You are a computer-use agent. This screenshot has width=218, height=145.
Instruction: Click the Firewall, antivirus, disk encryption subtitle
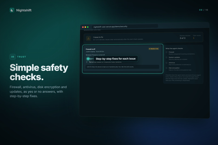38,92
